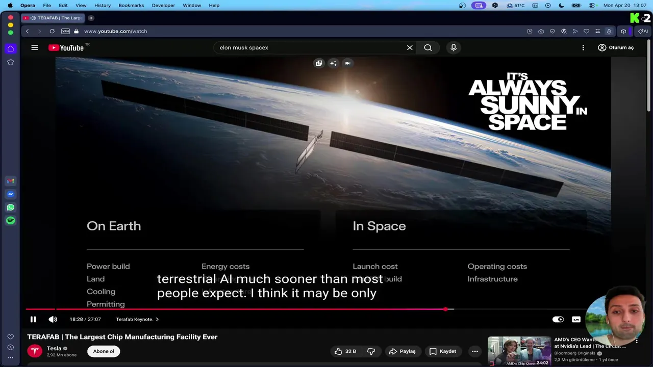Click the pop-out video icon above the player

tap(319, 63)
